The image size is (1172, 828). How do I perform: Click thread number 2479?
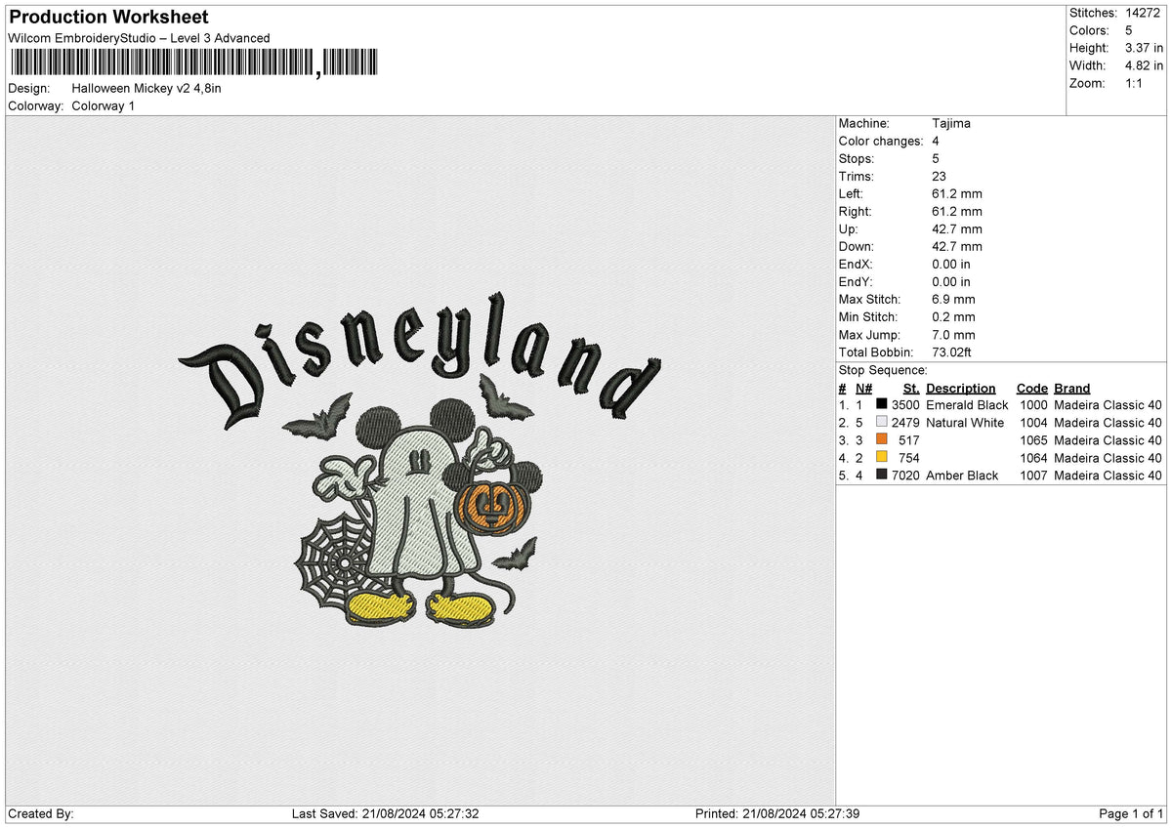click(905, 423)
